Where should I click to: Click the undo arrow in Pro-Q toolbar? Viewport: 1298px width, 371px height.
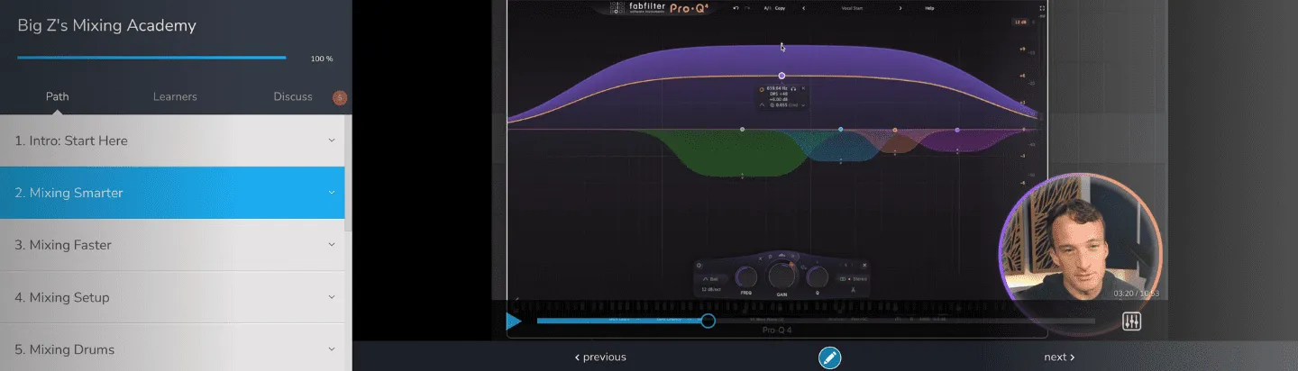pyautogui.click(x=736, y=8)
